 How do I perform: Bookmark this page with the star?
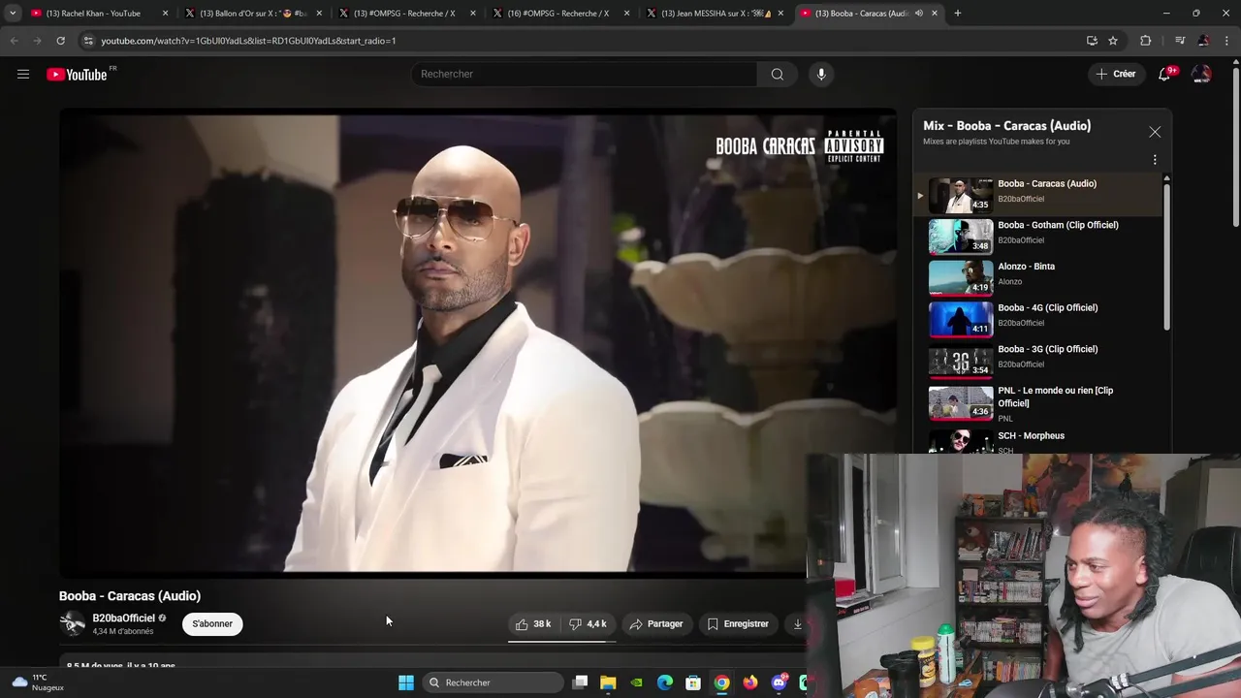point(1113,41)
